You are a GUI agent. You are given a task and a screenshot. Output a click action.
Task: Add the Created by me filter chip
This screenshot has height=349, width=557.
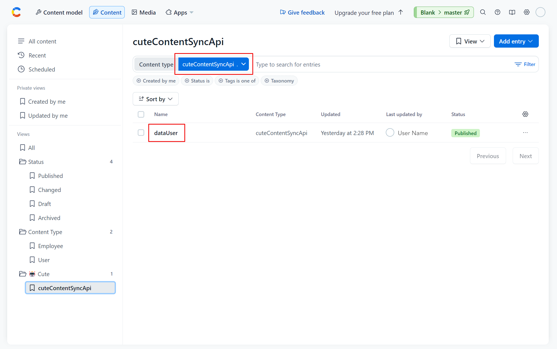pos(156,81)
